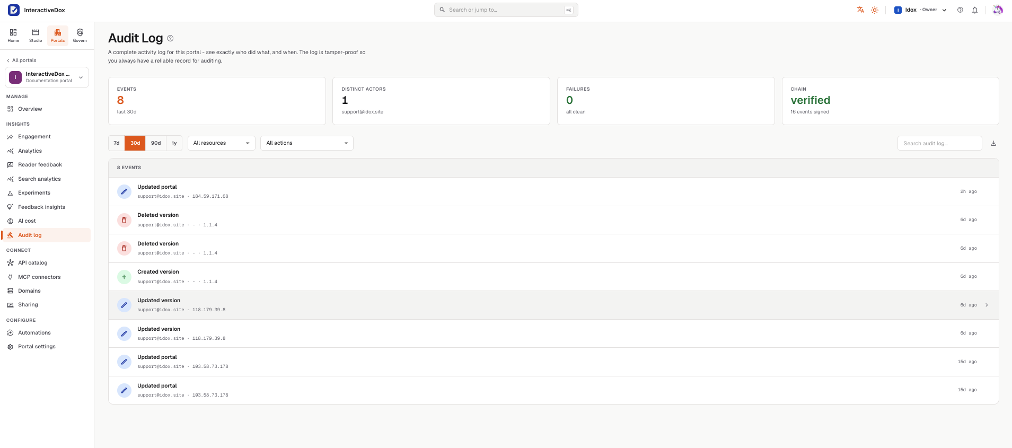Open the help question-mark icon in header
The image size is (1012, 448).
[x=960, y=10]
